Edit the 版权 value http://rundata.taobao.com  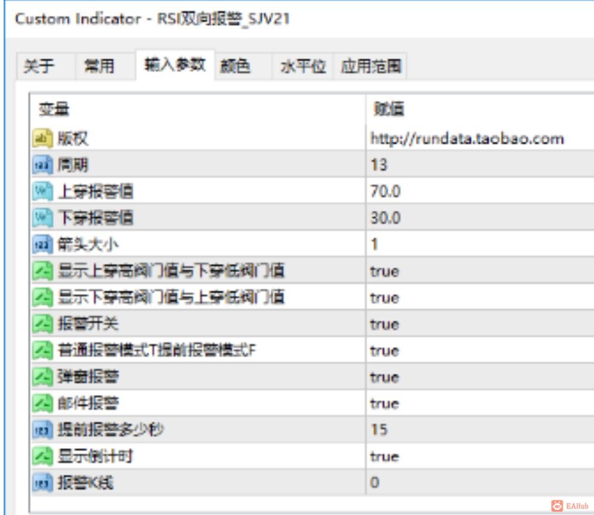[467, 139]
